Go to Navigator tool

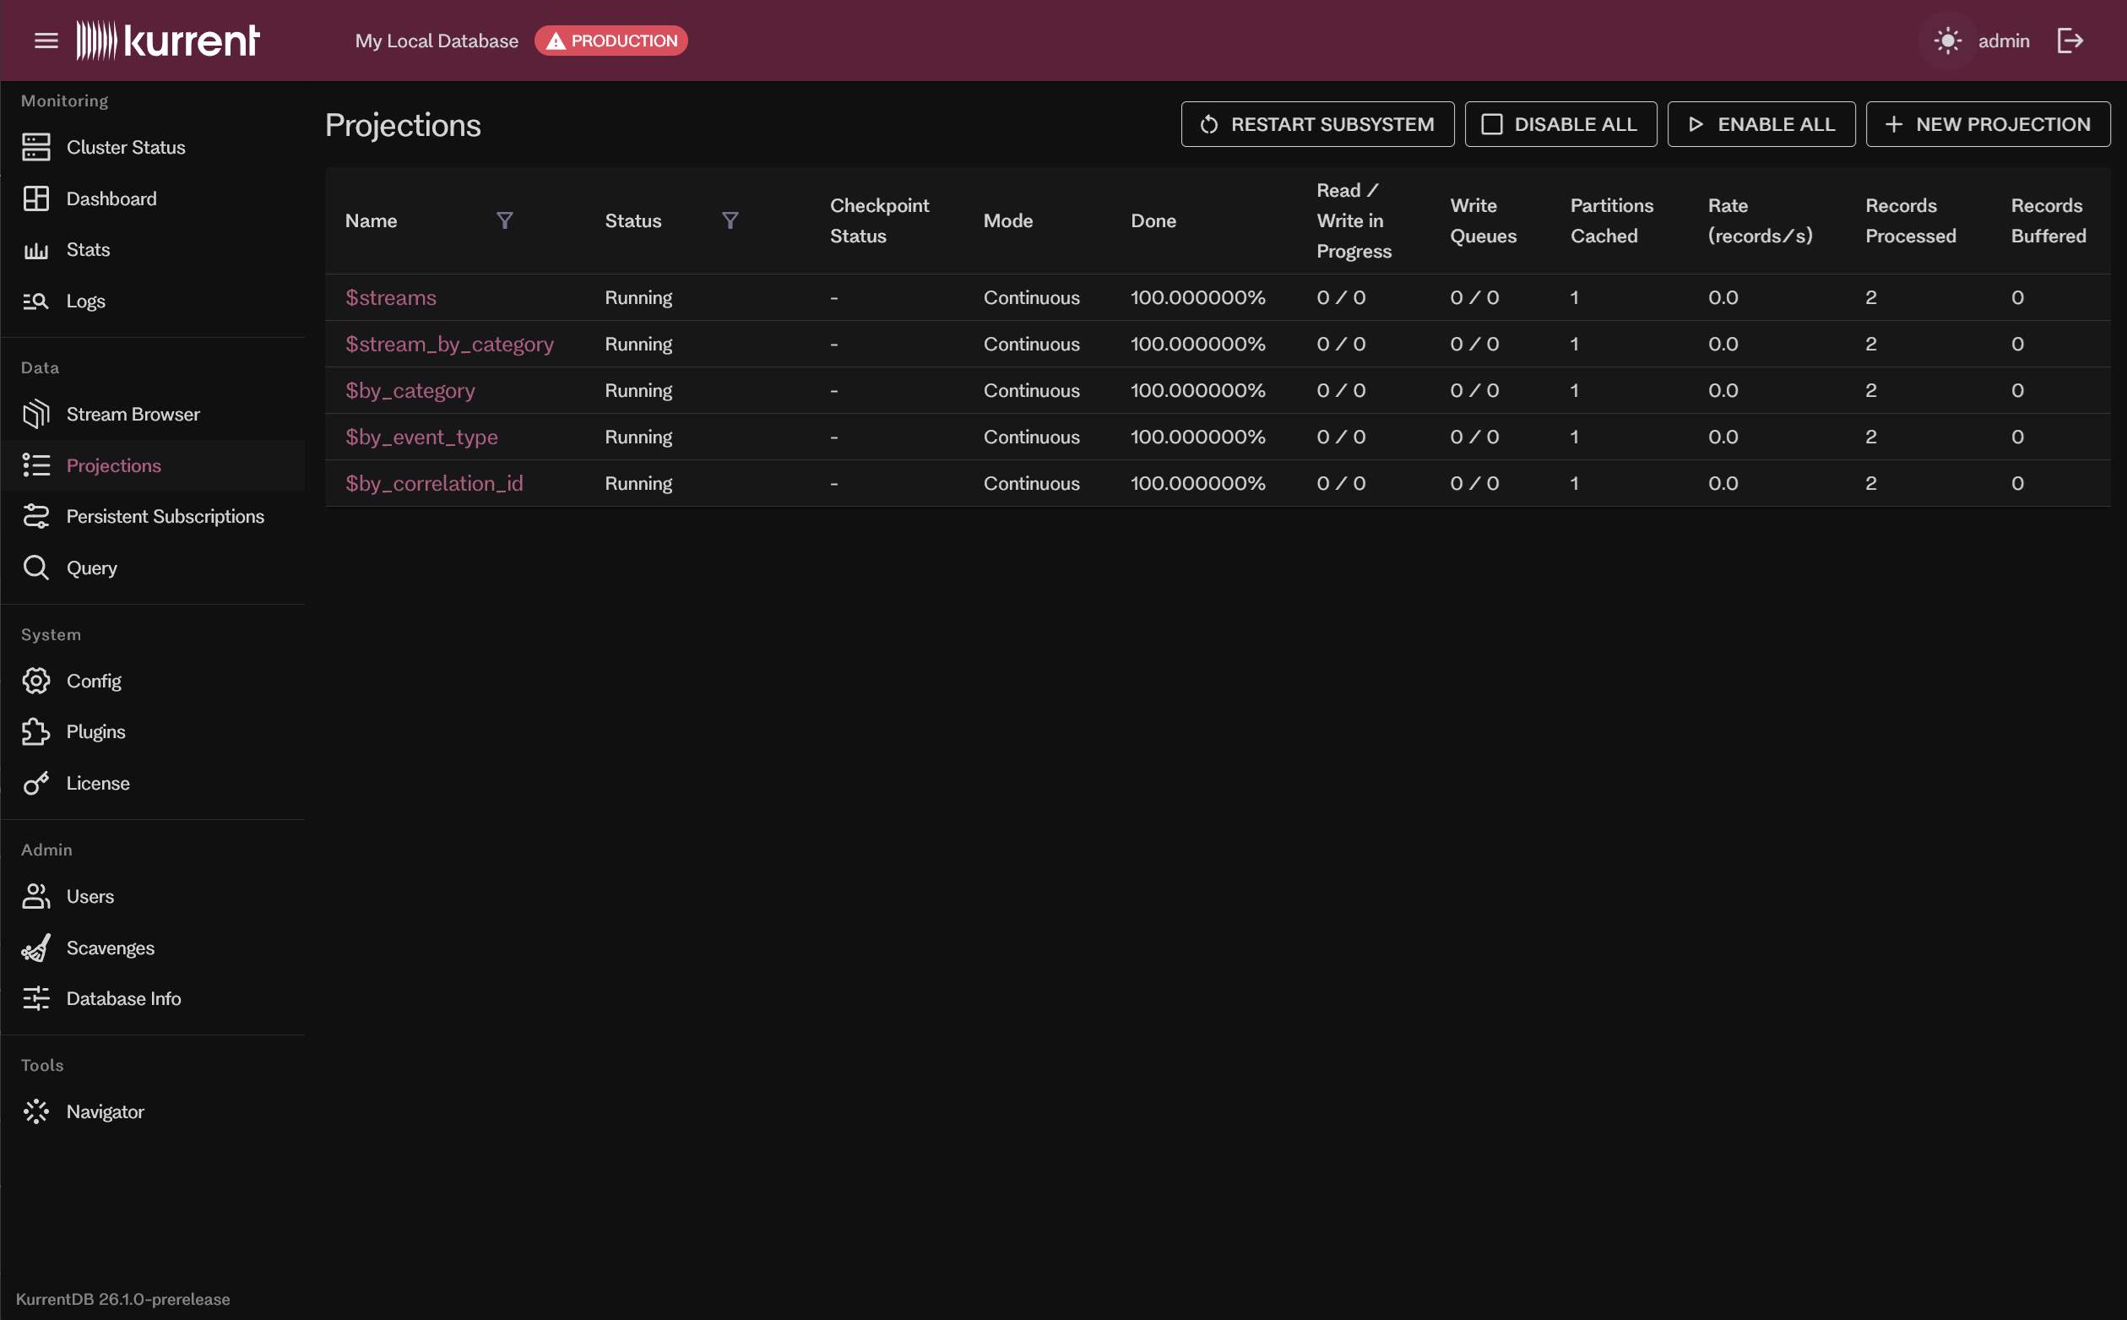click(105, 1112)
